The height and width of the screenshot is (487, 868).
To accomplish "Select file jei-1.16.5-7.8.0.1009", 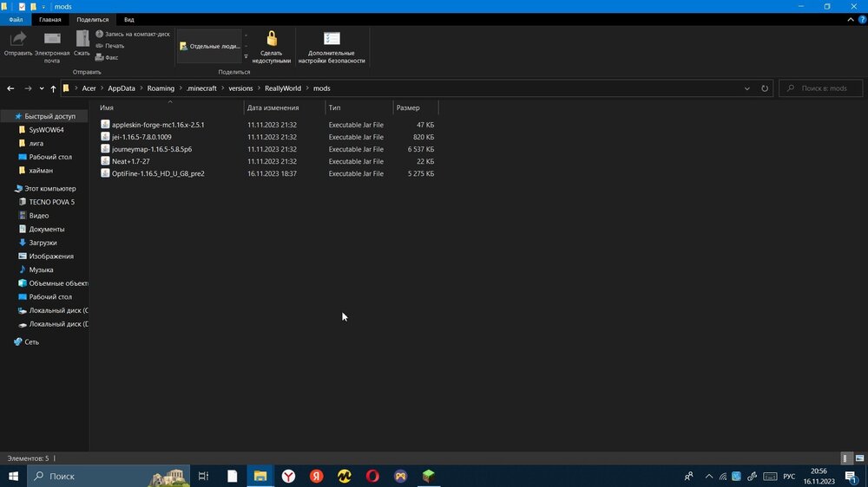I will (141, 137).
